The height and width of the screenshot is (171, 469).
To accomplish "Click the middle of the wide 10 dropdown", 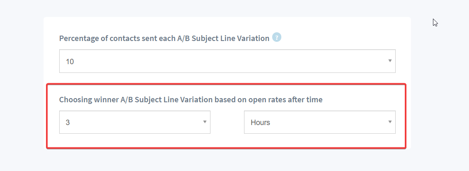I will click(227, 61).
